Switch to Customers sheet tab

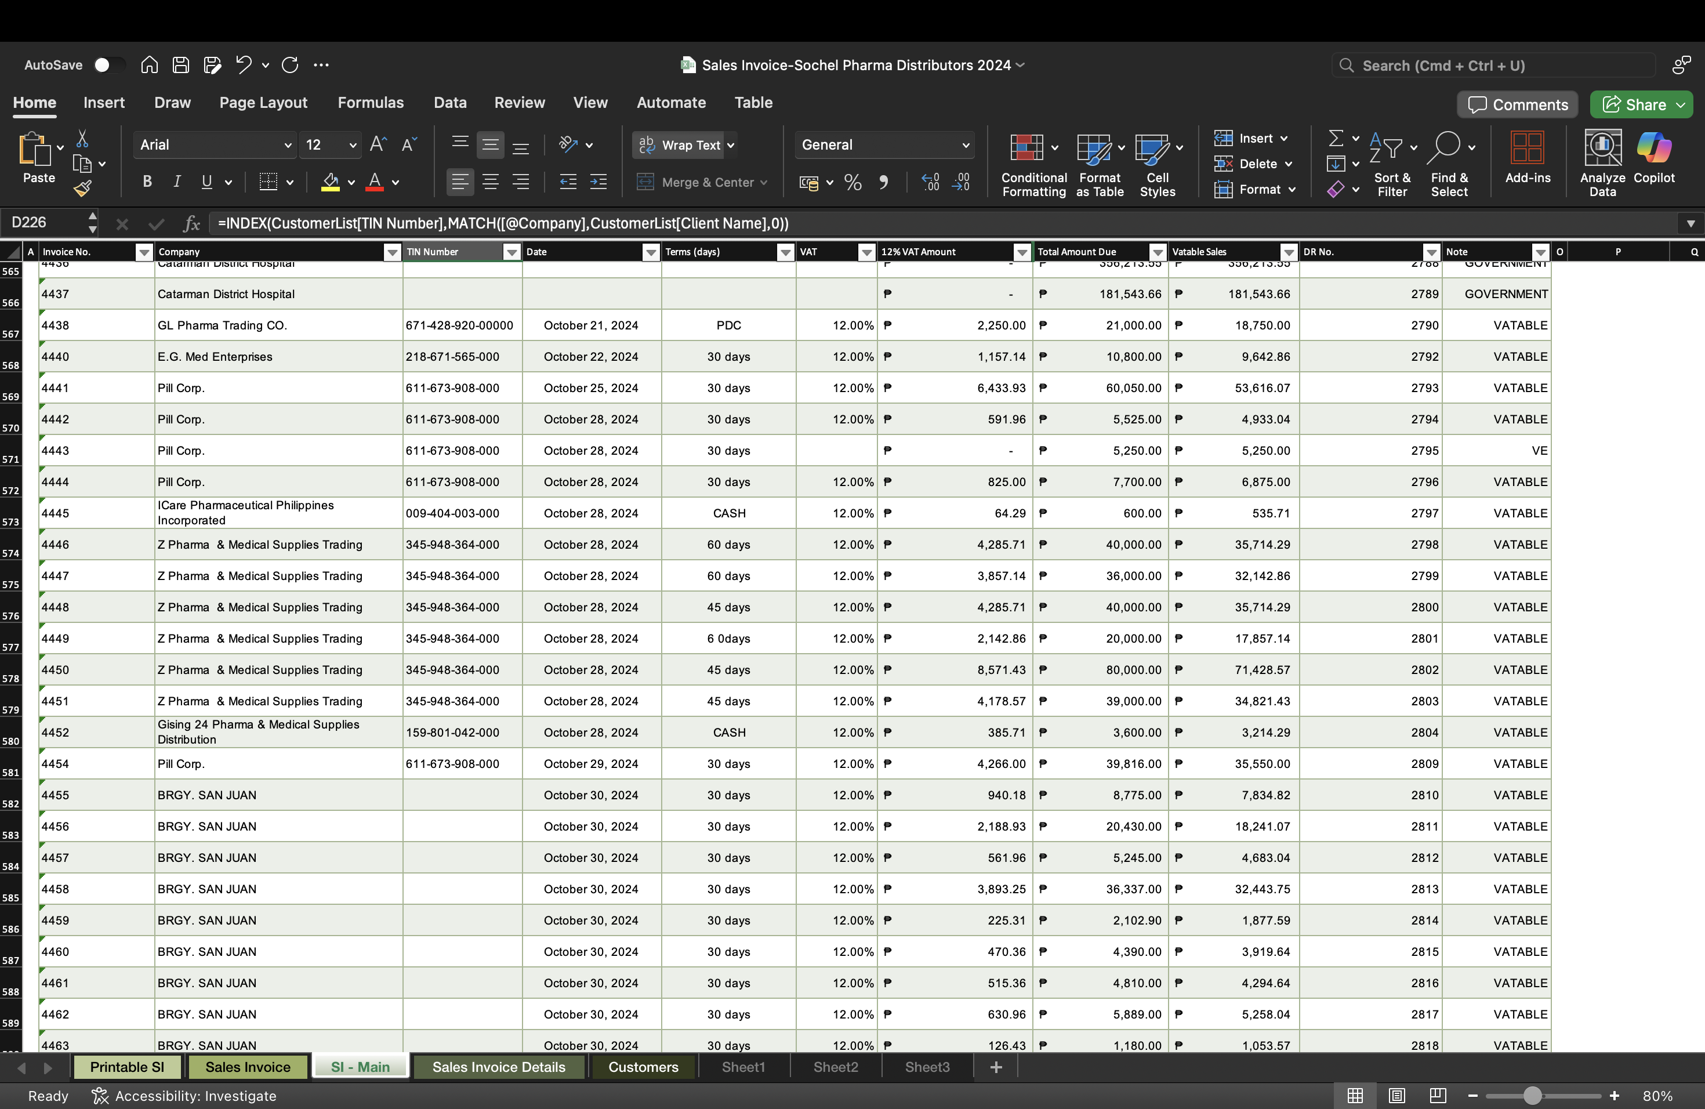coord(643,1067)
